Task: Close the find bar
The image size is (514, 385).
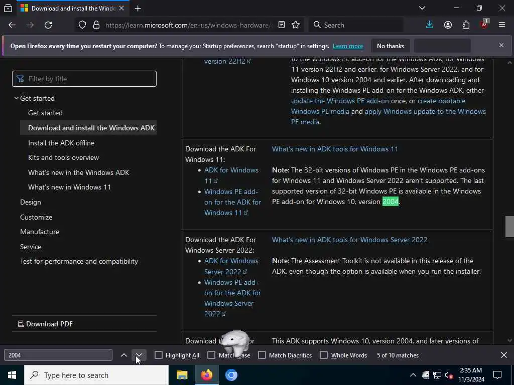Action: pyautogui.click(x=504, y=355)
